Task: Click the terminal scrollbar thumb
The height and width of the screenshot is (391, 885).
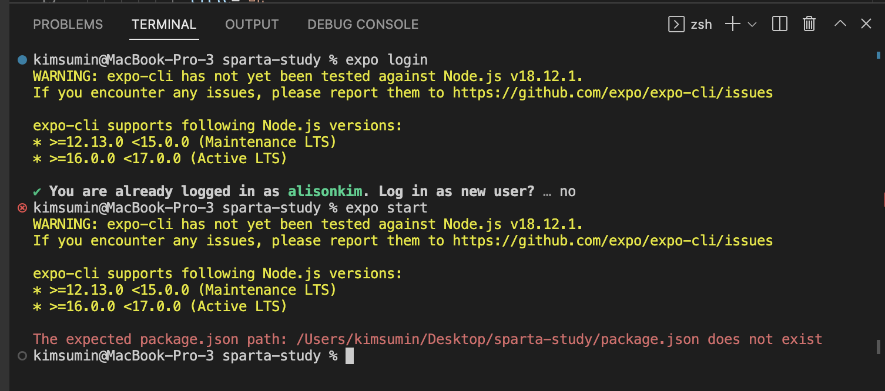Action: pos(879,346)
